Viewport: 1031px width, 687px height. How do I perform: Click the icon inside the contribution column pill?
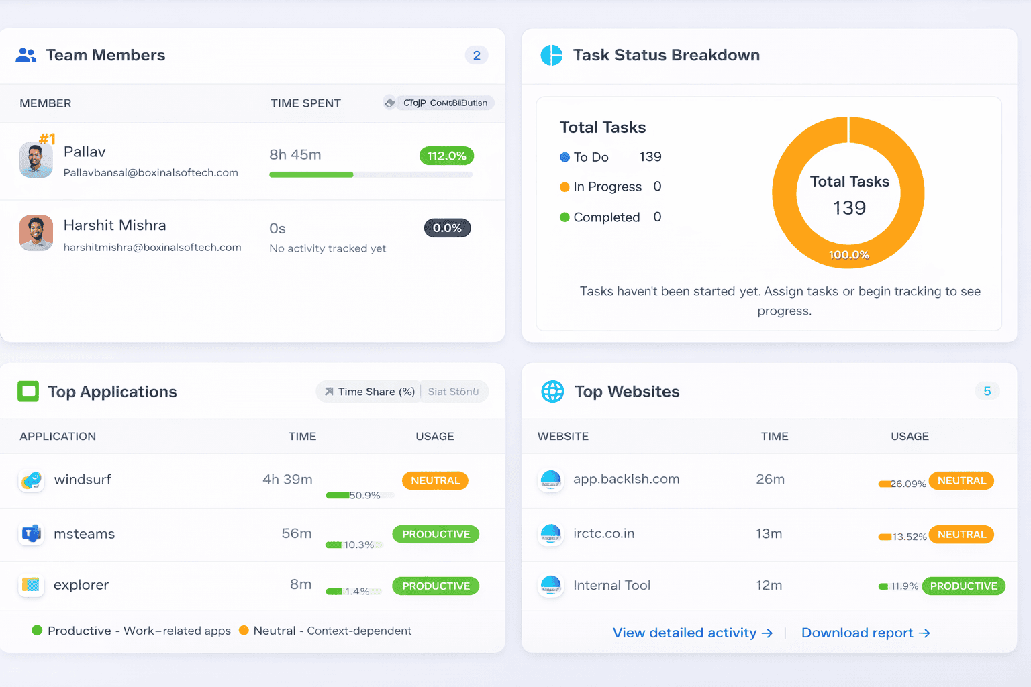(390, 103)
